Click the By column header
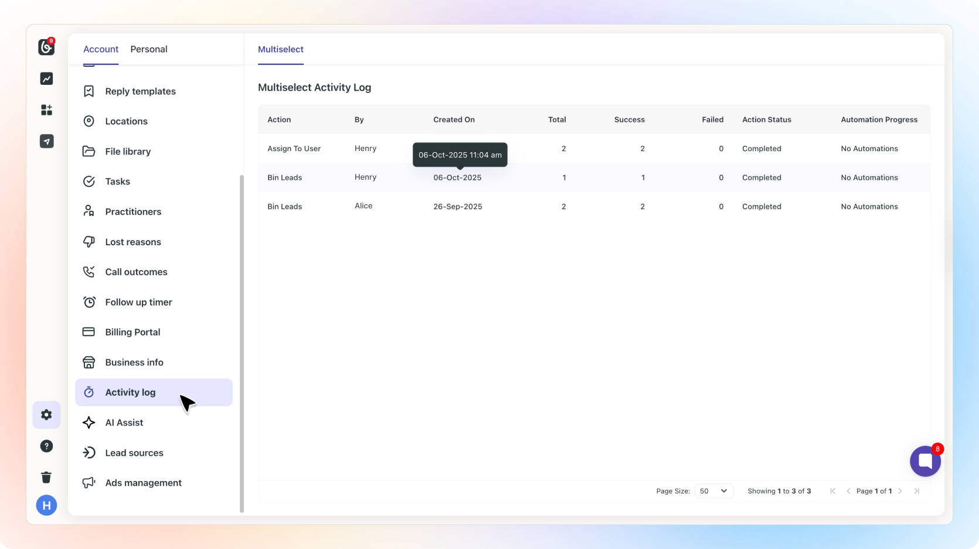979x549 pixels. pos(359,119)
